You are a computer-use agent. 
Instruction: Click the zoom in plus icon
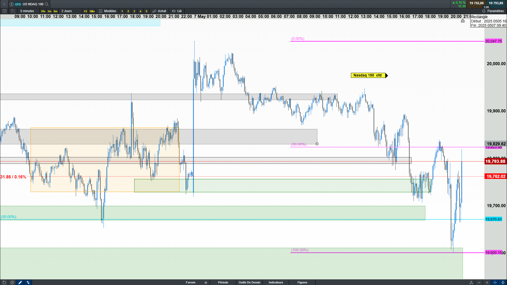[x=487, y=282]
